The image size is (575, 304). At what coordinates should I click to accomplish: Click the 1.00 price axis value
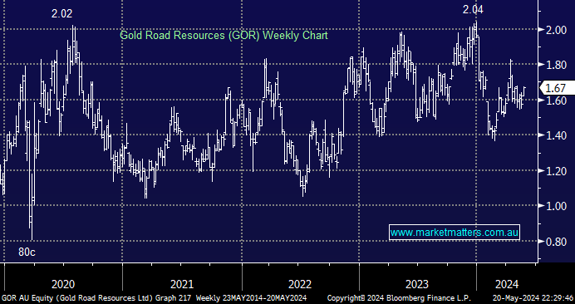[x=556, y=206]
